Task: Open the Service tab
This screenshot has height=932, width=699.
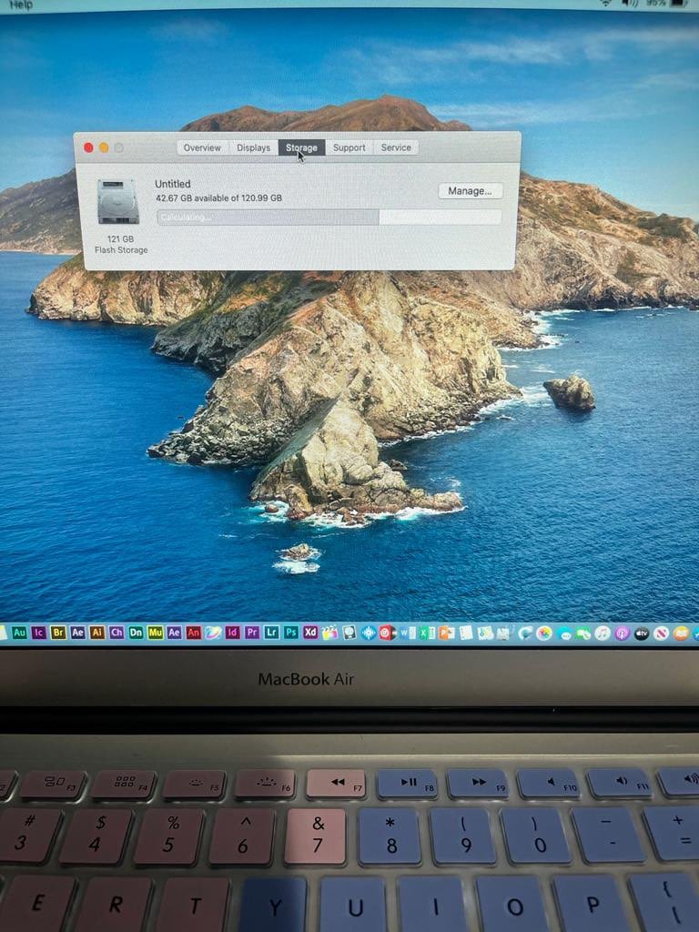Action: [x=396, y=147]
